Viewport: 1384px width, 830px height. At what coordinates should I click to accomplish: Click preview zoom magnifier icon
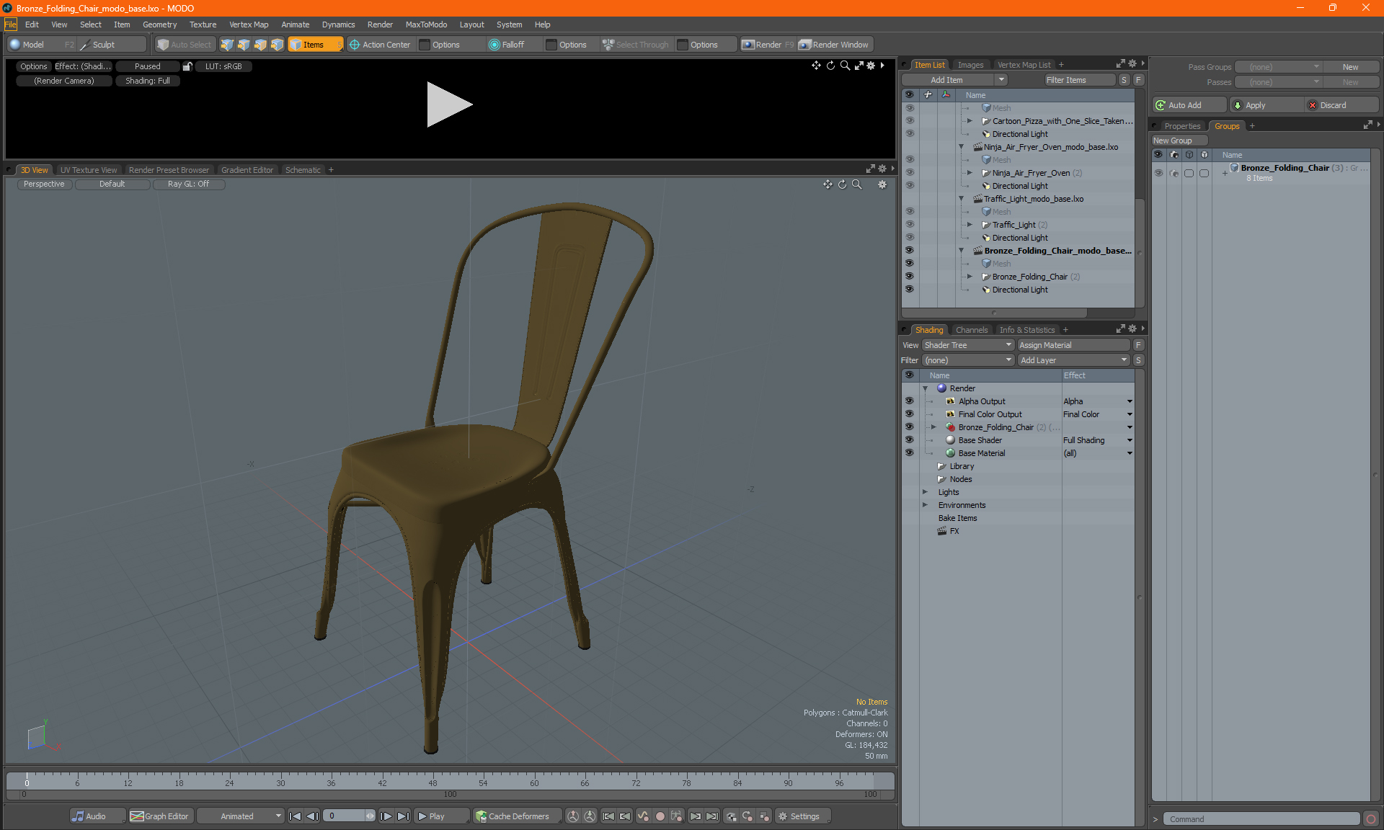(x=845, y=66)
